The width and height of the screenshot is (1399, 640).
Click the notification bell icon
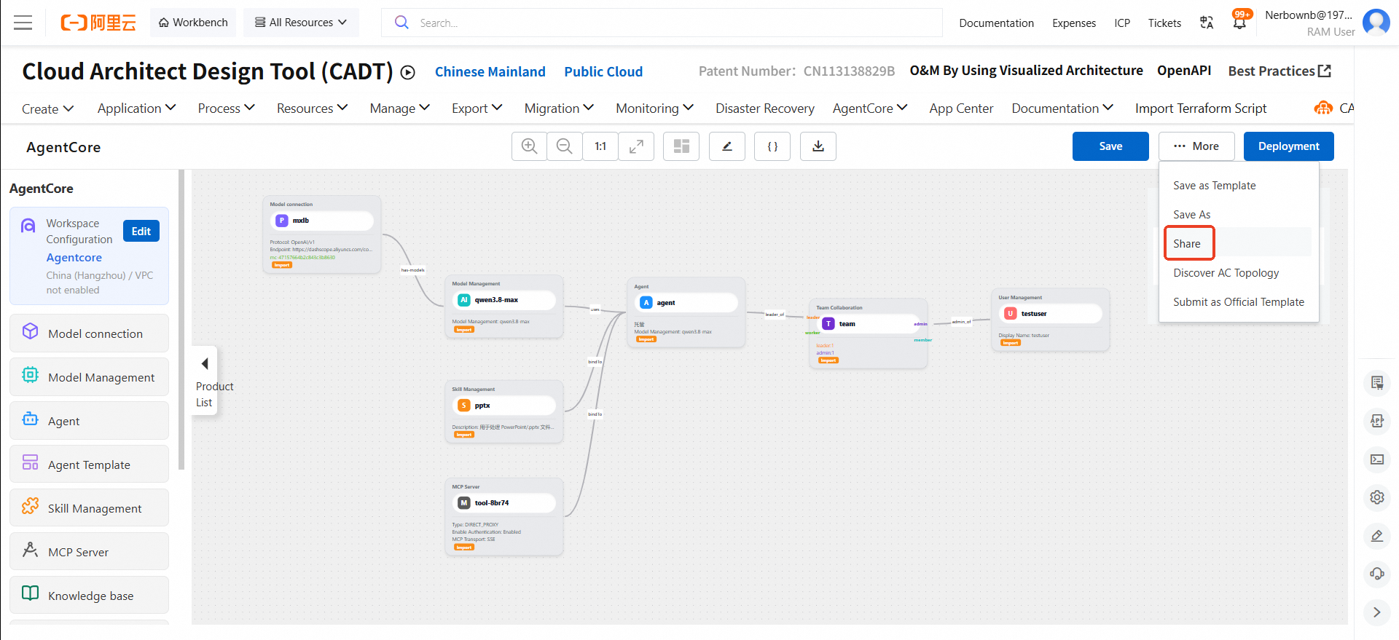point(1239,22)
